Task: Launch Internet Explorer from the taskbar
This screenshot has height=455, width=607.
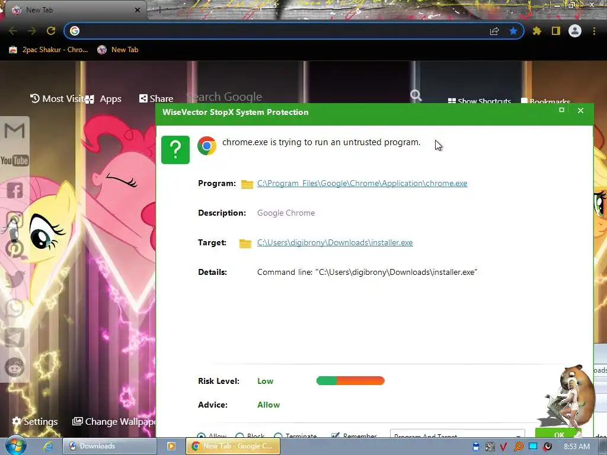Action: pos(47,446)
